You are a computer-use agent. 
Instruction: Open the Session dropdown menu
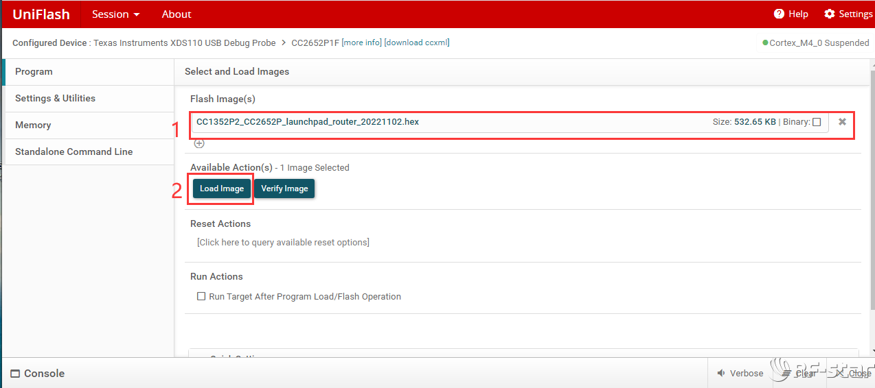115,14
